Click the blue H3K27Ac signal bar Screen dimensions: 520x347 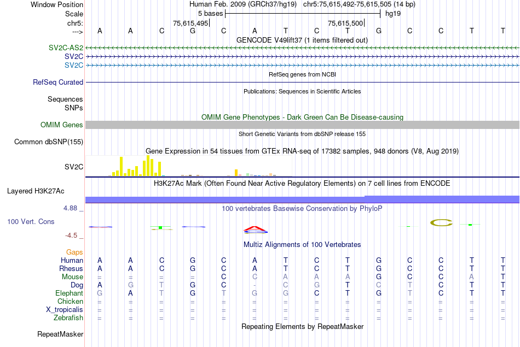[x=303, y=199]
